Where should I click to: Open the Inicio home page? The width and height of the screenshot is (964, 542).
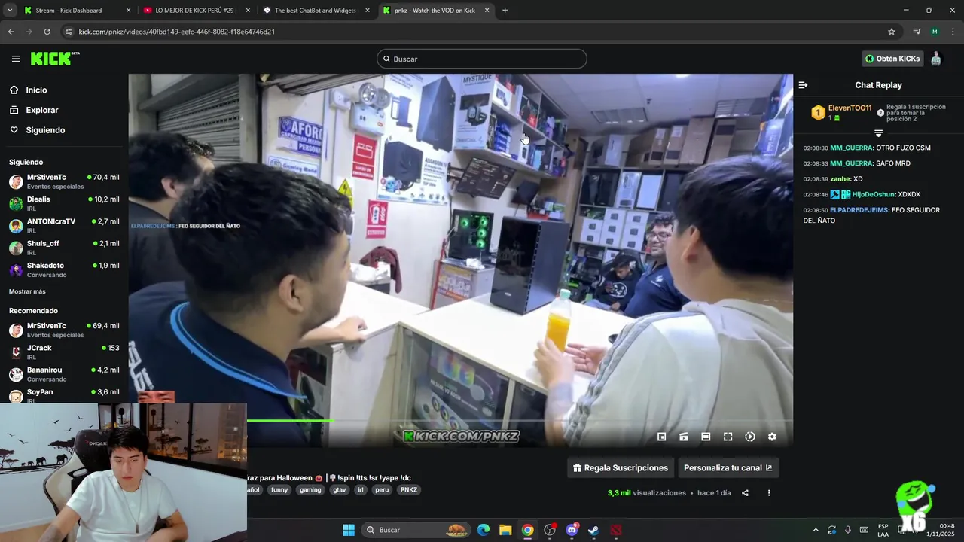pos(36,90)
